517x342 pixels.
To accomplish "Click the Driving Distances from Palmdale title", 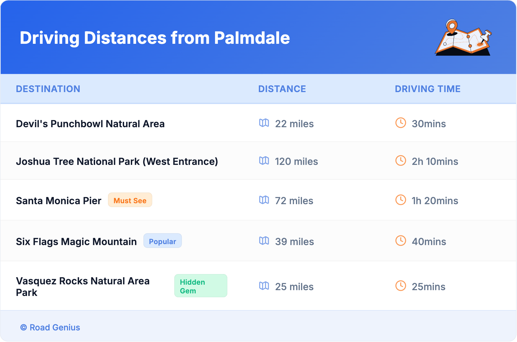I will [x=155, y=38].
